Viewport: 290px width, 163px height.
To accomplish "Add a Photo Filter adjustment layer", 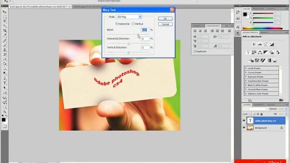I will 272,53.
